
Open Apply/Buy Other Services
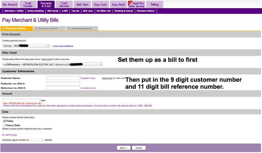click(x=136, y=4)
